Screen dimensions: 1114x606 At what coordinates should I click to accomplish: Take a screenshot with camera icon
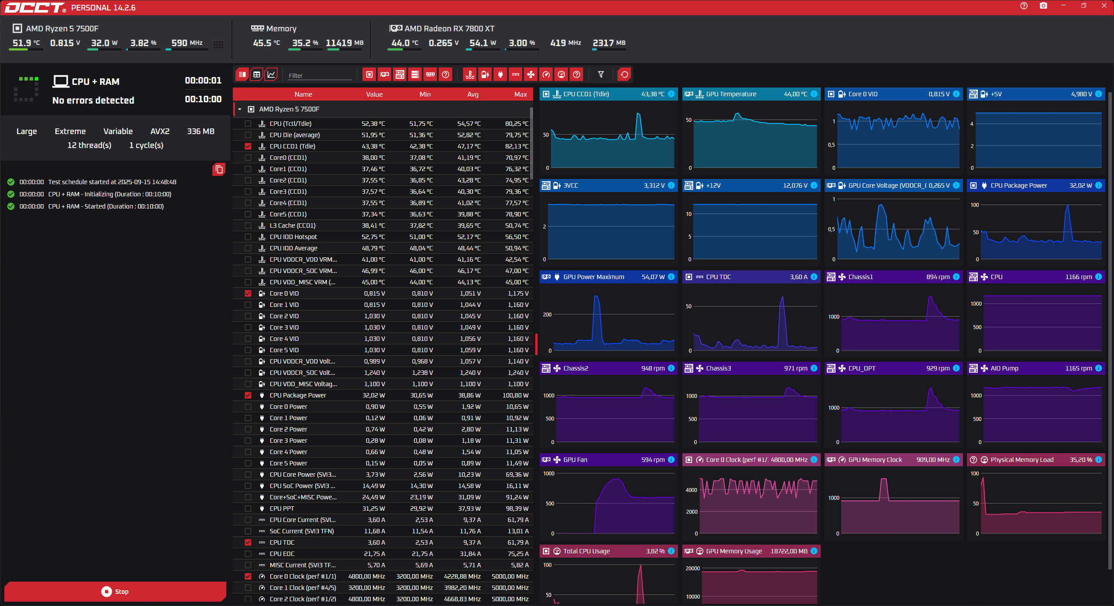1044,6
